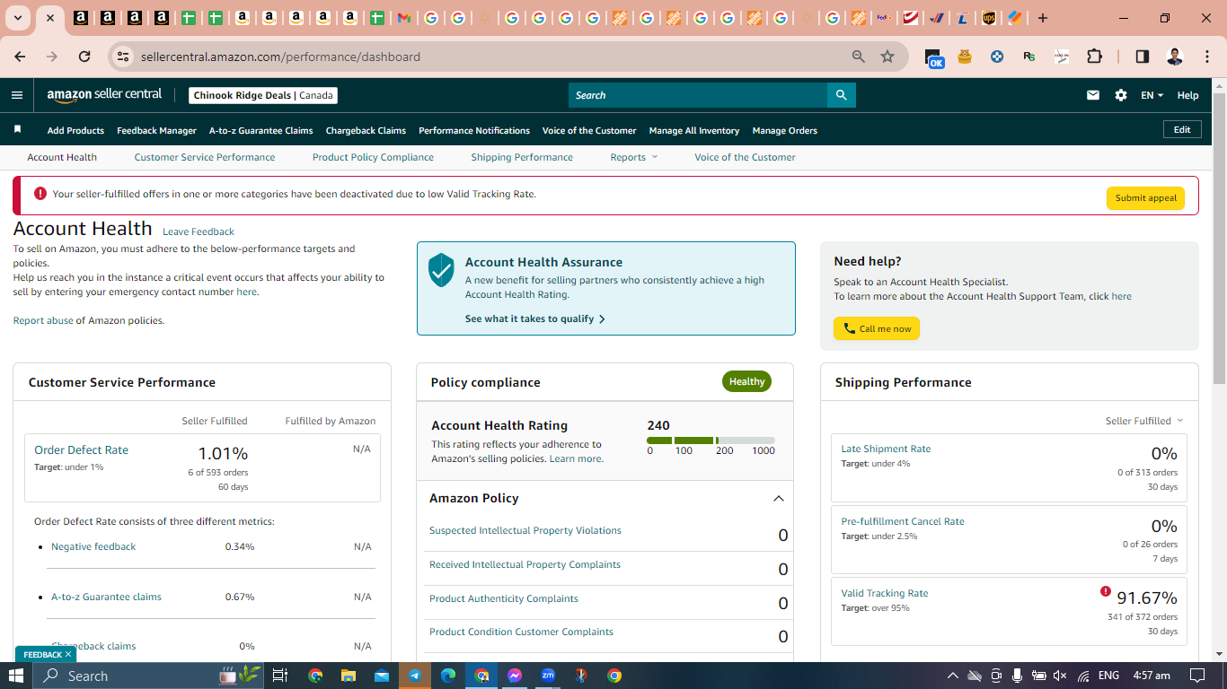Click the Call me now button

coord(877,328)
